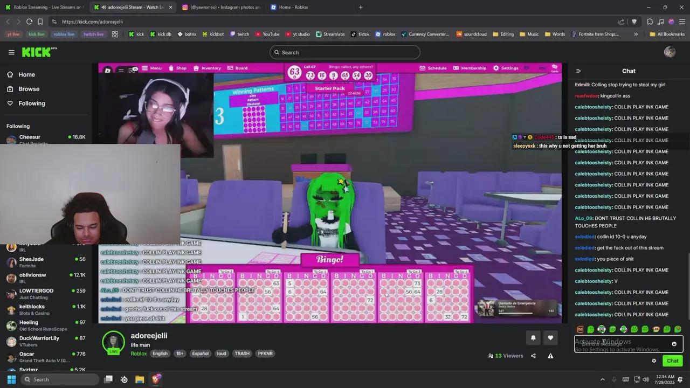Screen dimensions: 690x388
Task: Open chat settings gear icon
Action: pos(654,361)
